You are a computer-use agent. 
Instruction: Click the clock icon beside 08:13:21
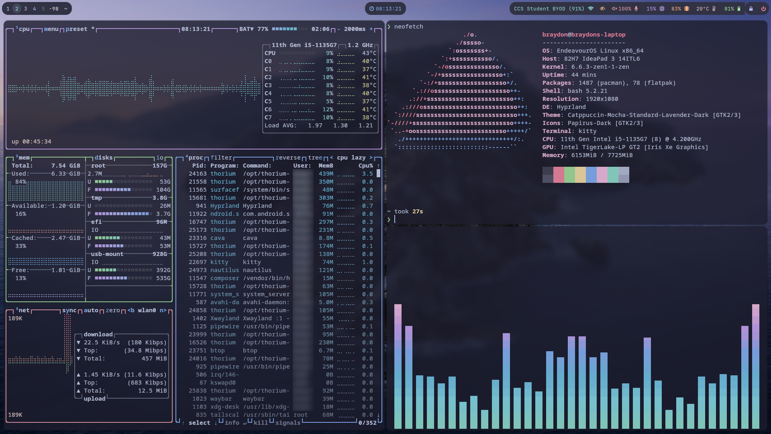point(371,8)
